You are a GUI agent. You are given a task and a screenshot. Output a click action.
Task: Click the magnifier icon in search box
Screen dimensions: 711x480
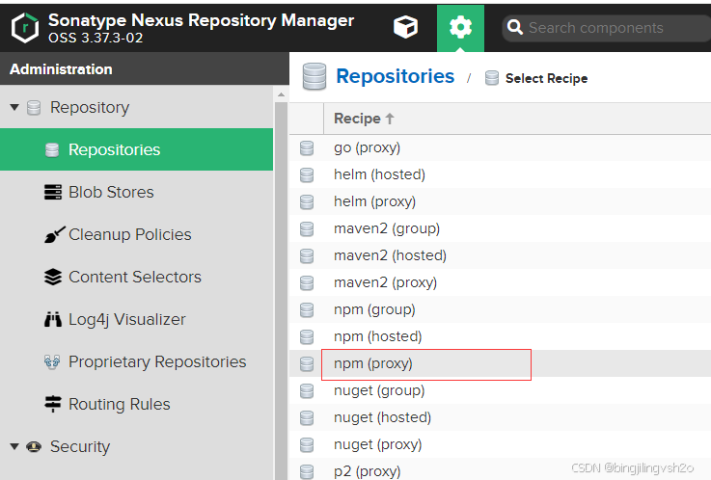pyautogui.click(x=514, y=27)
